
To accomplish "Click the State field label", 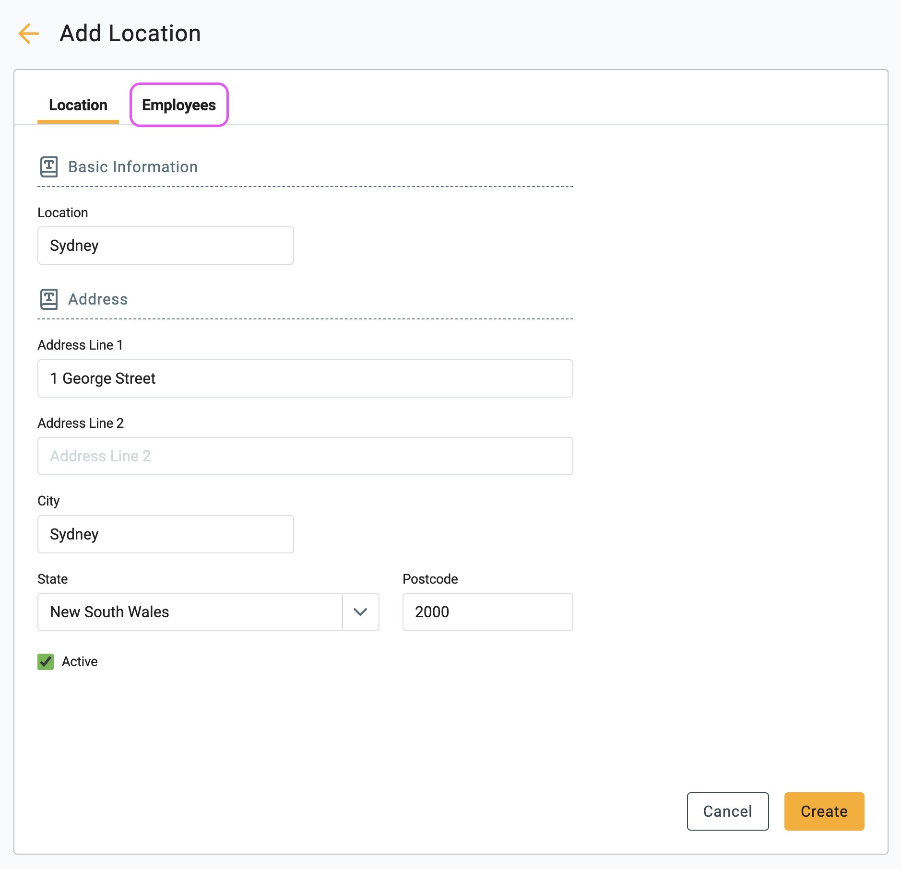I will tap(53, 579).
